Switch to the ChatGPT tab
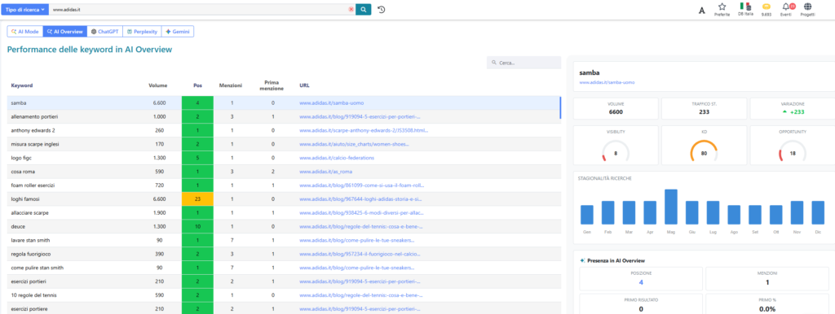This screenshot has width=835, height=314. pyautogui.click(x=105, y=32)
